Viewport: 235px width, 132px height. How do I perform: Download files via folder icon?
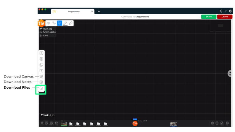[41, 88]
